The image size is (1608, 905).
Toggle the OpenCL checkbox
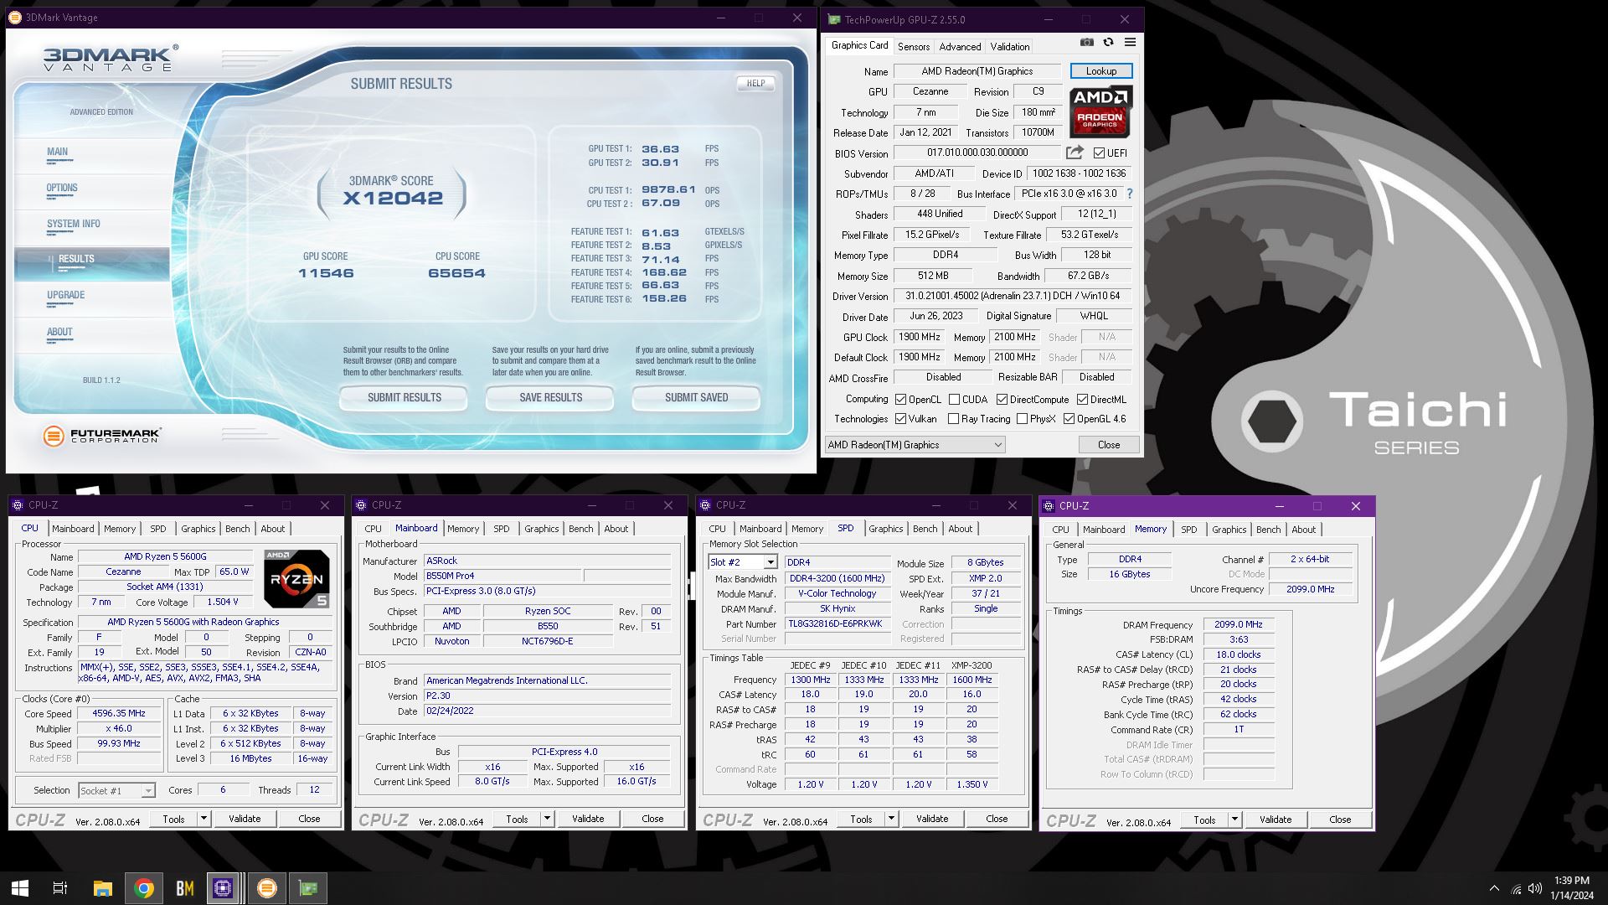[x=901, y=400]
